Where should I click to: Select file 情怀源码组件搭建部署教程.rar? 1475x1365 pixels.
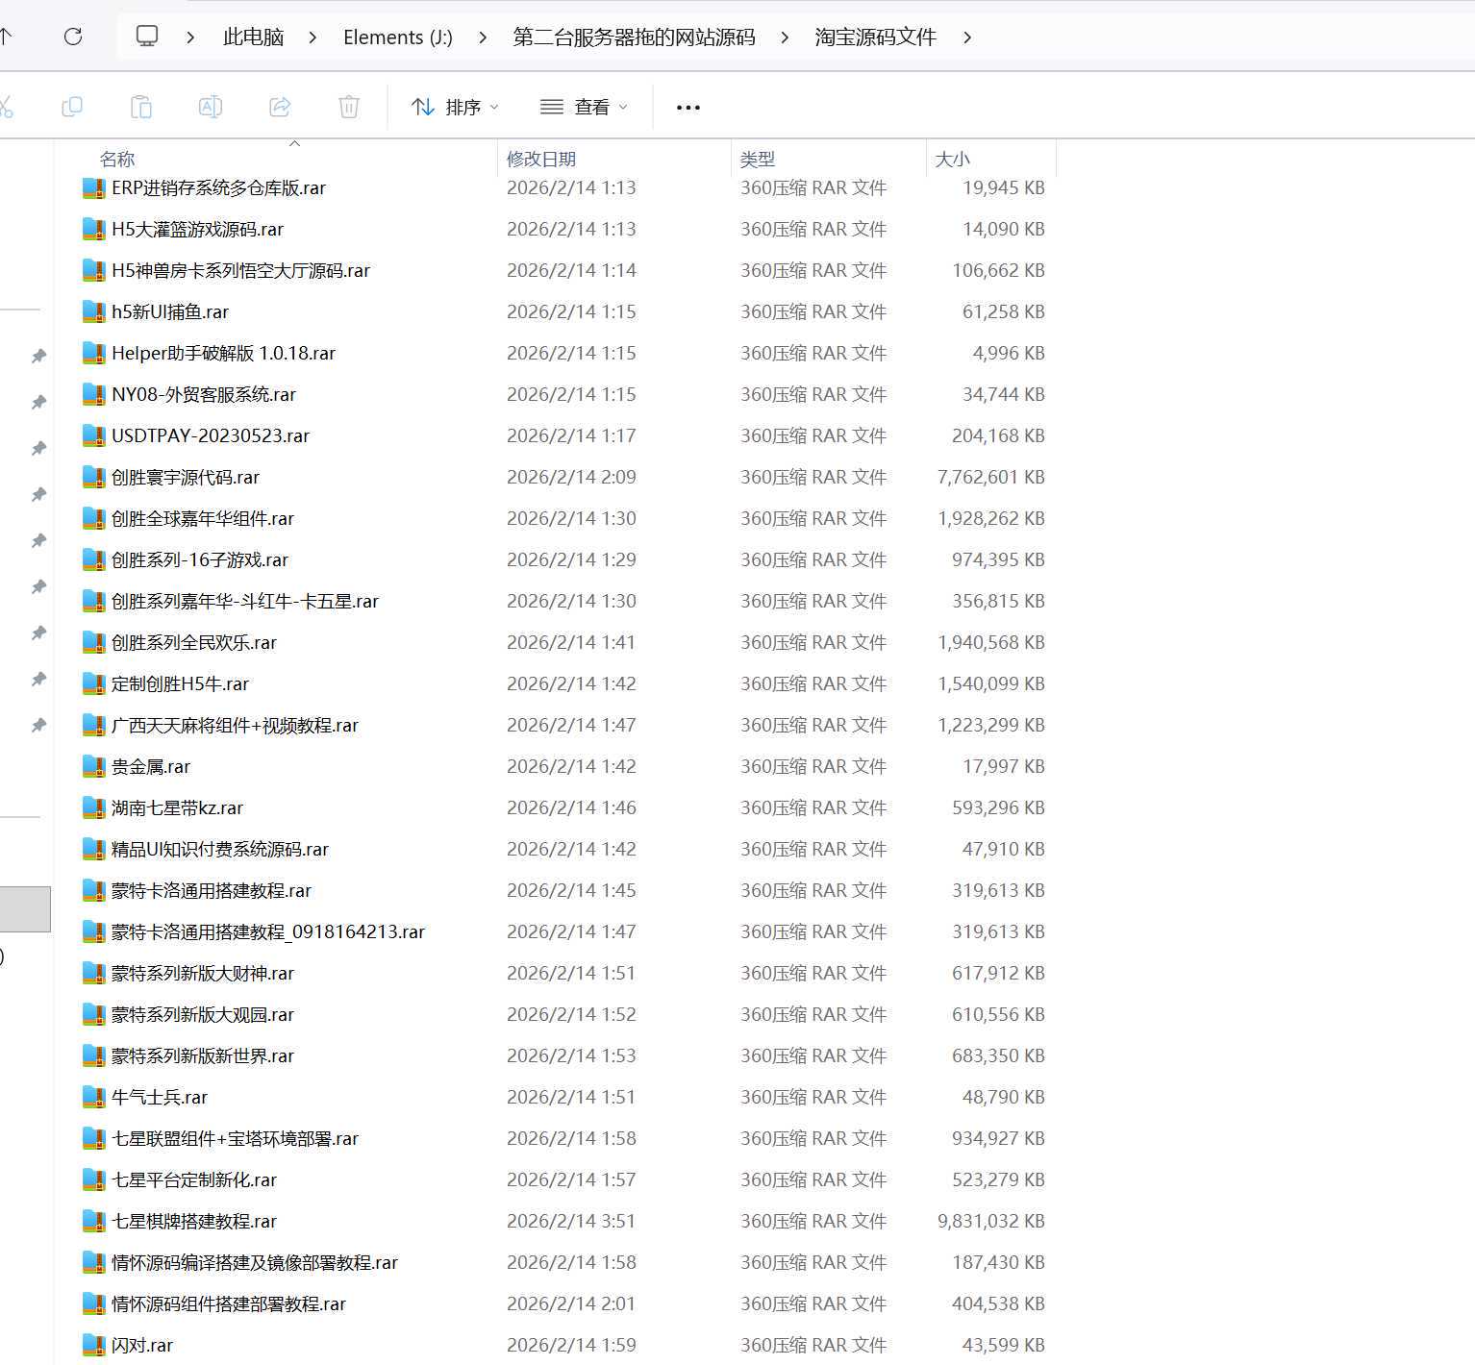229,1303
